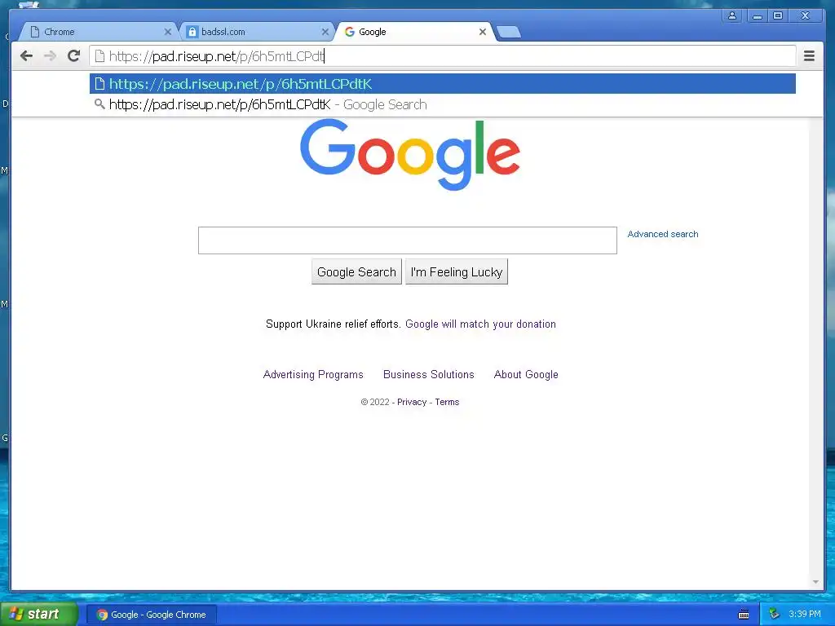Click I'm Feeling Lucky button
This screenshot has height=626, width=835.
457,272
